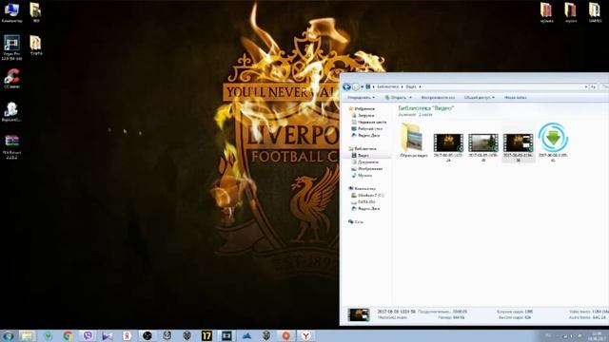Click the Открыть toolbar button
Screen dimensions: 609x342
[x=396, y=98]
